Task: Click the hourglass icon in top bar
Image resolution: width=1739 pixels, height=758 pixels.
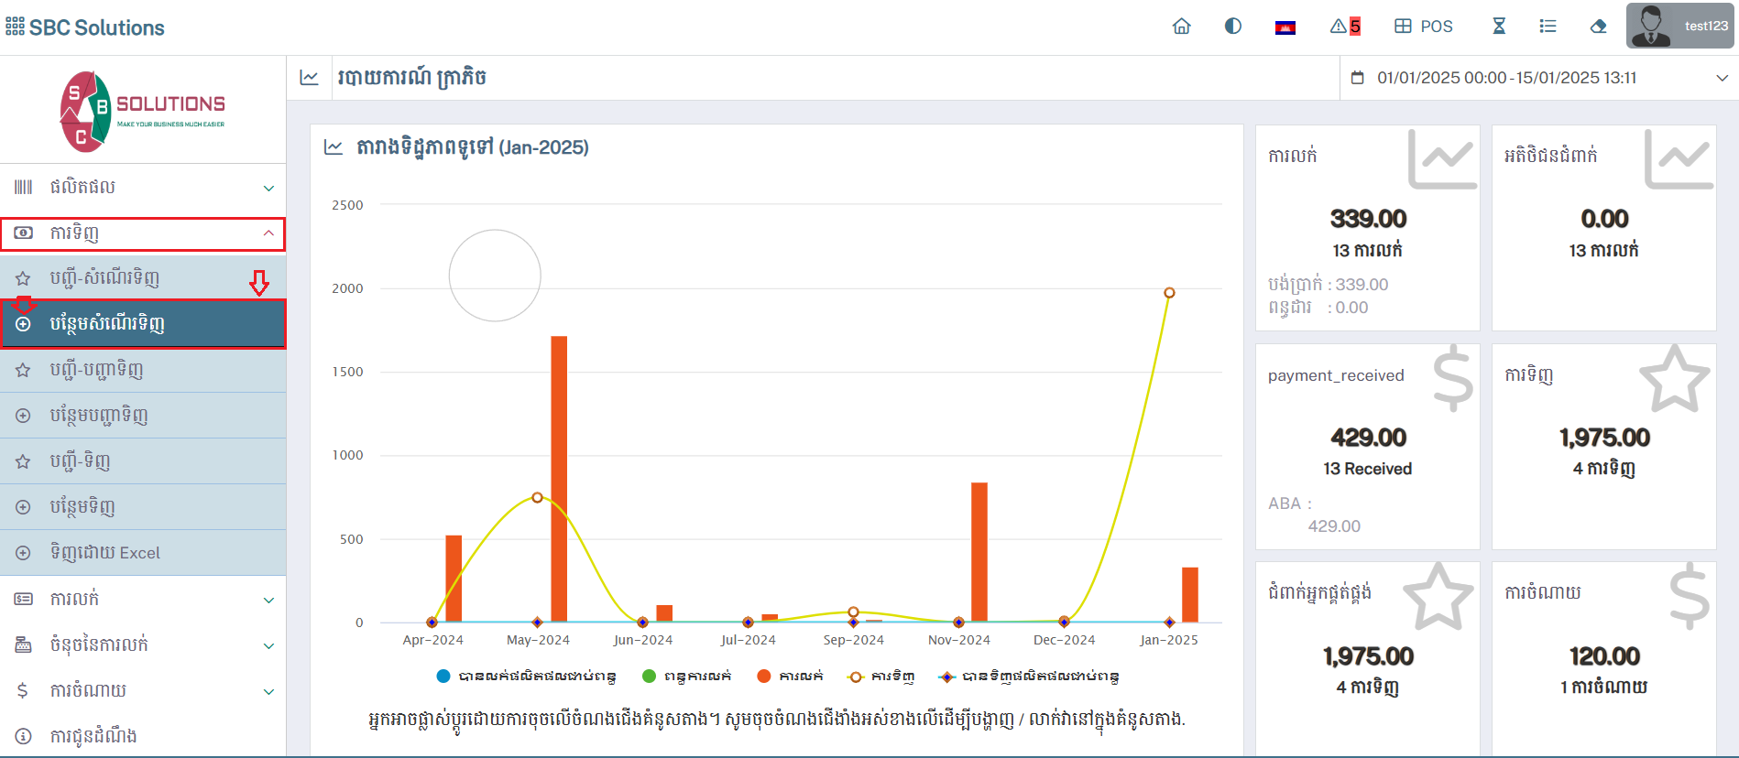Action: 1499,27
